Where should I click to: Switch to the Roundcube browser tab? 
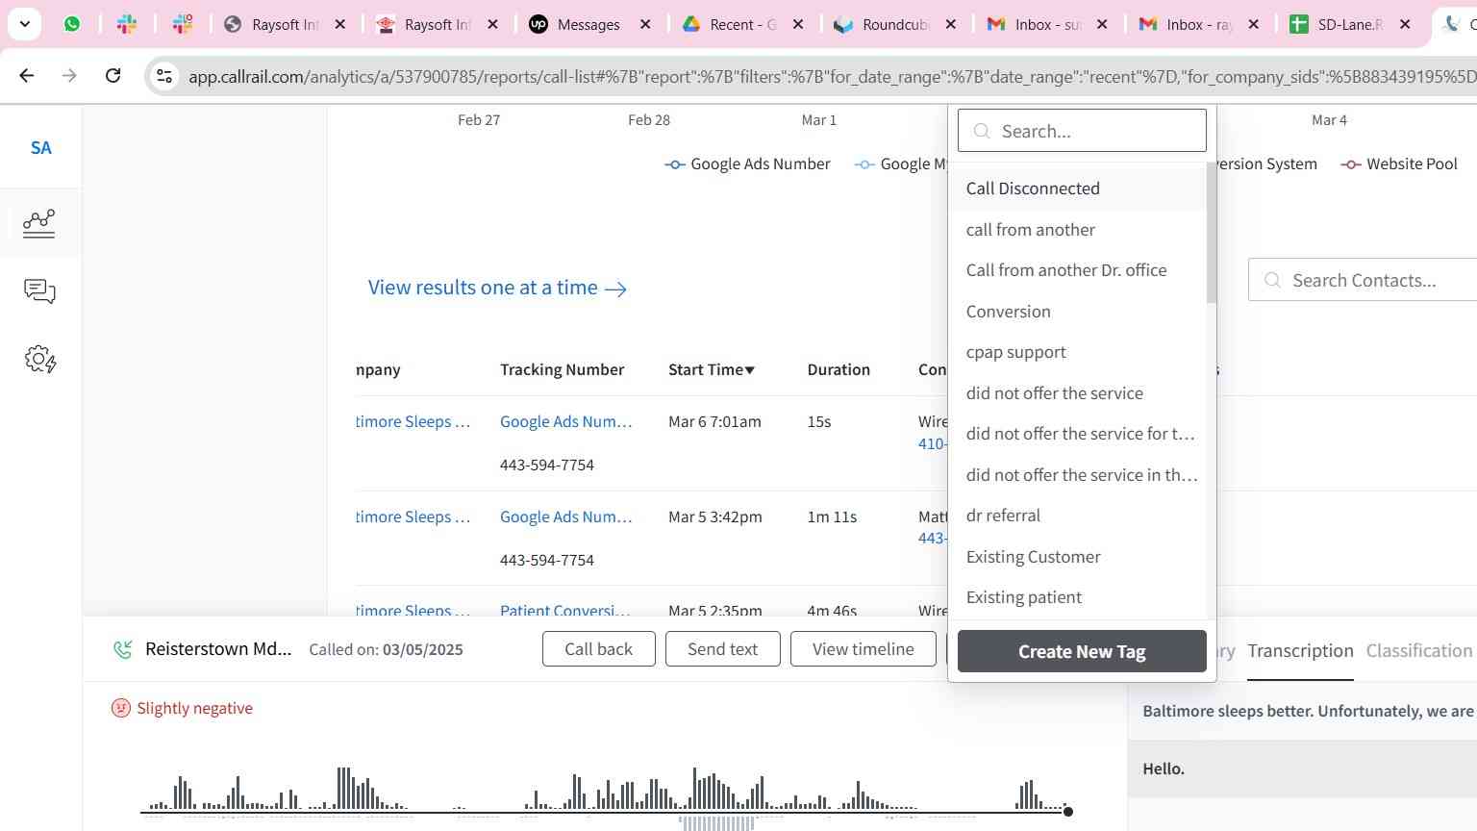tap(894, 24)
